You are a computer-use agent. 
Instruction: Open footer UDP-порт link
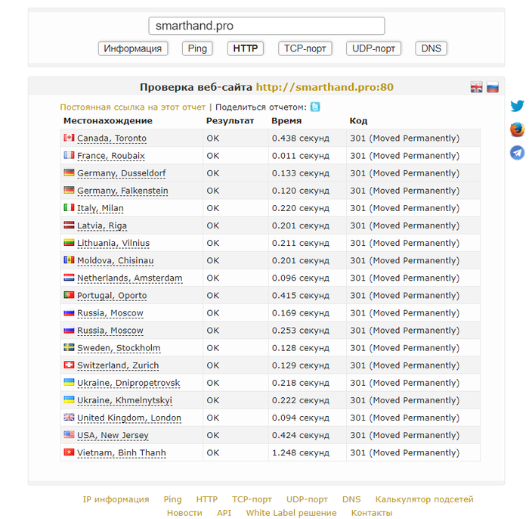tap(307, 499)
